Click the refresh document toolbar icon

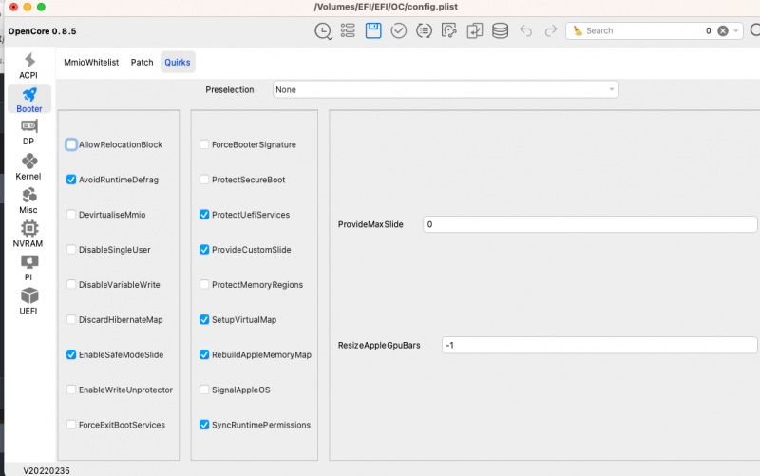[449, 31]
